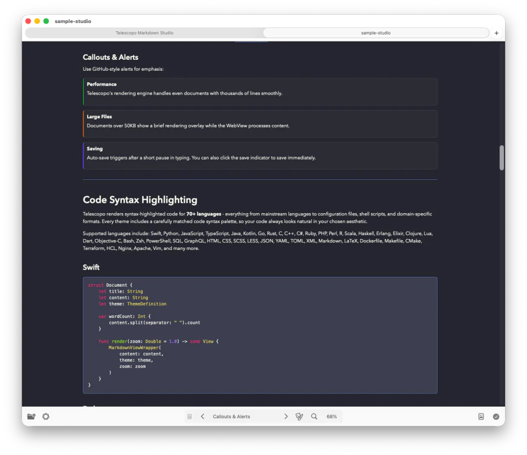Click the Performance callout title
Viewport: 527px width, 455px height.
102,84
